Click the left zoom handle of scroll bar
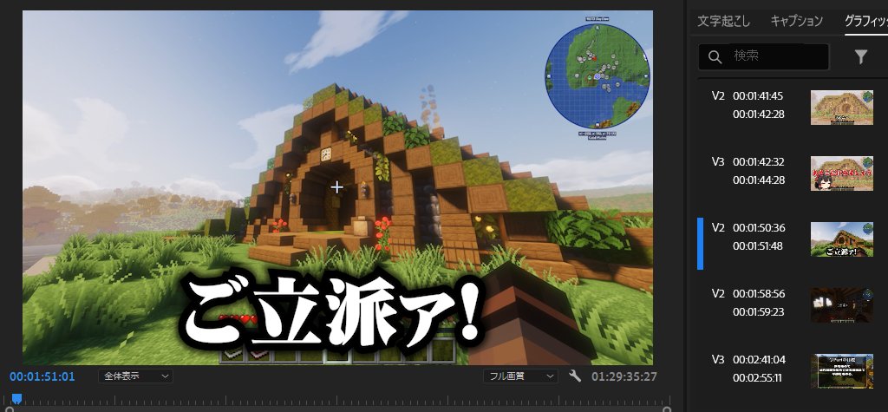Image resolution: width=888 pixels, height=412 pixels. point(9,409)
